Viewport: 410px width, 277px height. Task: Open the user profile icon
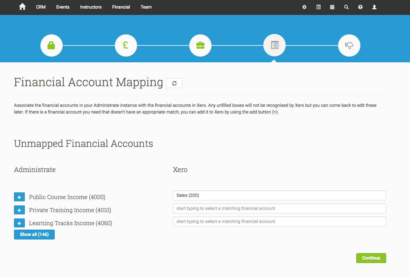(x=374, y=7)
